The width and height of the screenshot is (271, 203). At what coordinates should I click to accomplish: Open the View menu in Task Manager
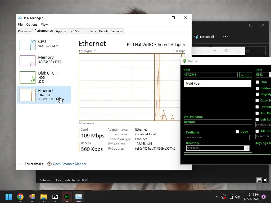coord(44,25)
